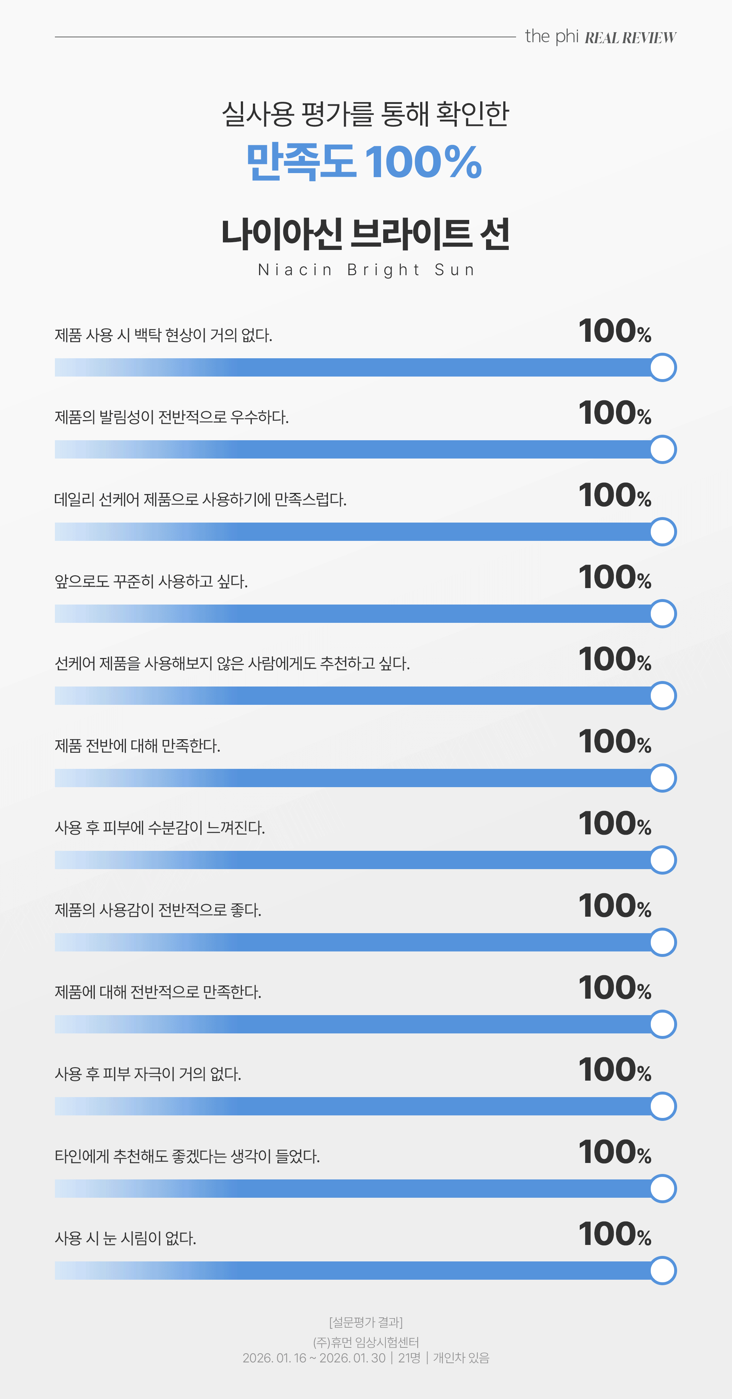Click the progress bar under 제품에 대해 전반적으로 만족한다
The width and height of the screenshot is (732, 1399).
tap(353, 1024)
